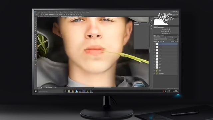Open the layer filter kind dropdown

pyautogui.click(x=157, y=37)
